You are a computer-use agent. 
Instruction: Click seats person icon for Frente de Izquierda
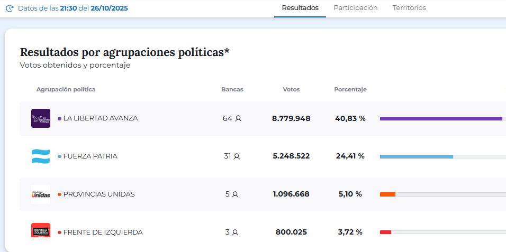(x=235, y=232)
